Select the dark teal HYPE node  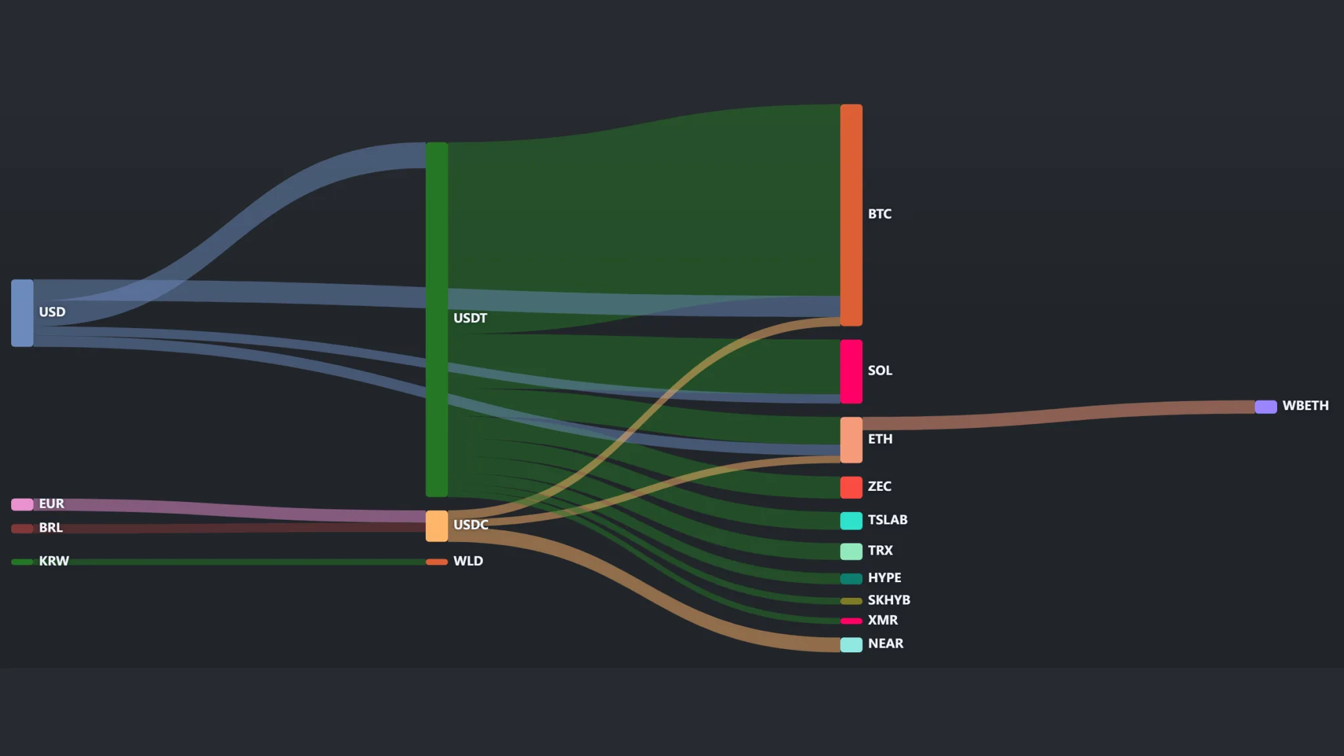coord(851,579)
